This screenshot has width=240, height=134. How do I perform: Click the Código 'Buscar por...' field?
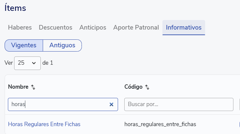coord(179,104)
